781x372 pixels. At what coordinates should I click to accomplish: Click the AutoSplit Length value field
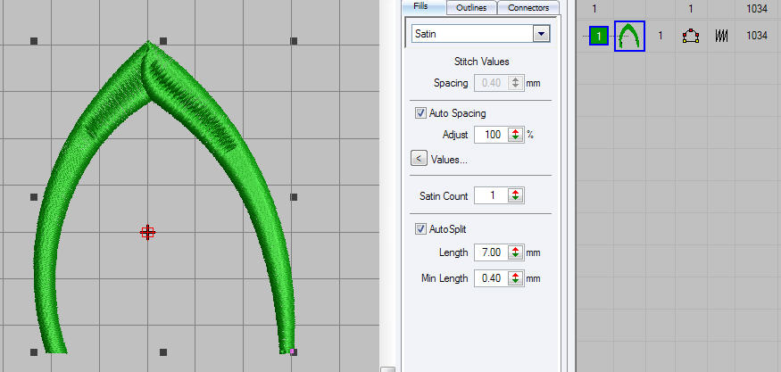click(x=490, y=253)
